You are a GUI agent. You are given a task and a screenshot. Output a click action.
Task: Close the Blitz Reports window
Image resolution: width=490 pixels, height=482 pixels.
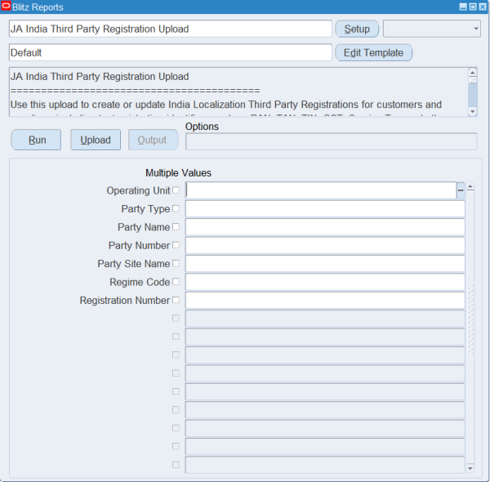click(x=483, y=7)
